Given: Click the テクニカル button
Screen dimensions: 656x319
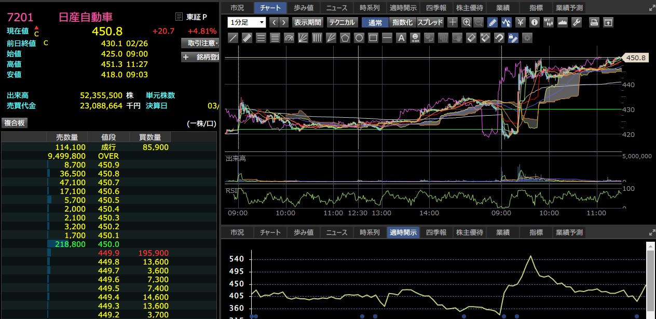Looking at the screenshot, I should tap(342, 22).
